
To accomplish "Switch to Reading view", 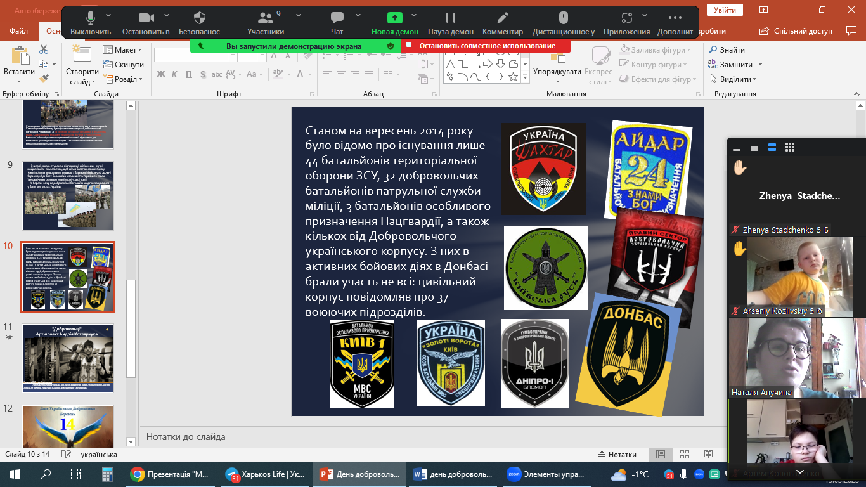I will point(708,455).
